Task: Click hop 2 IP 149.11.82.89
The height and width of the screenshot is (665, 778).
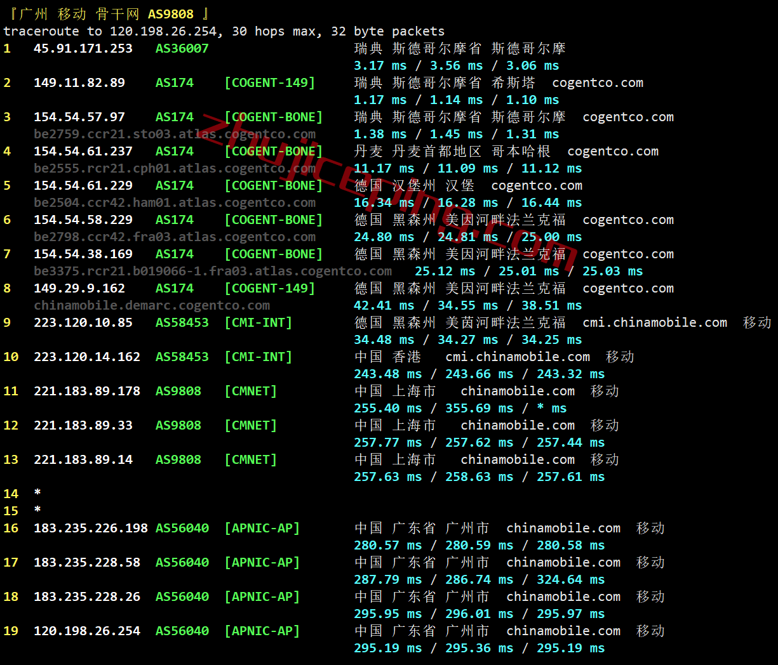Action: click(79, 82)
